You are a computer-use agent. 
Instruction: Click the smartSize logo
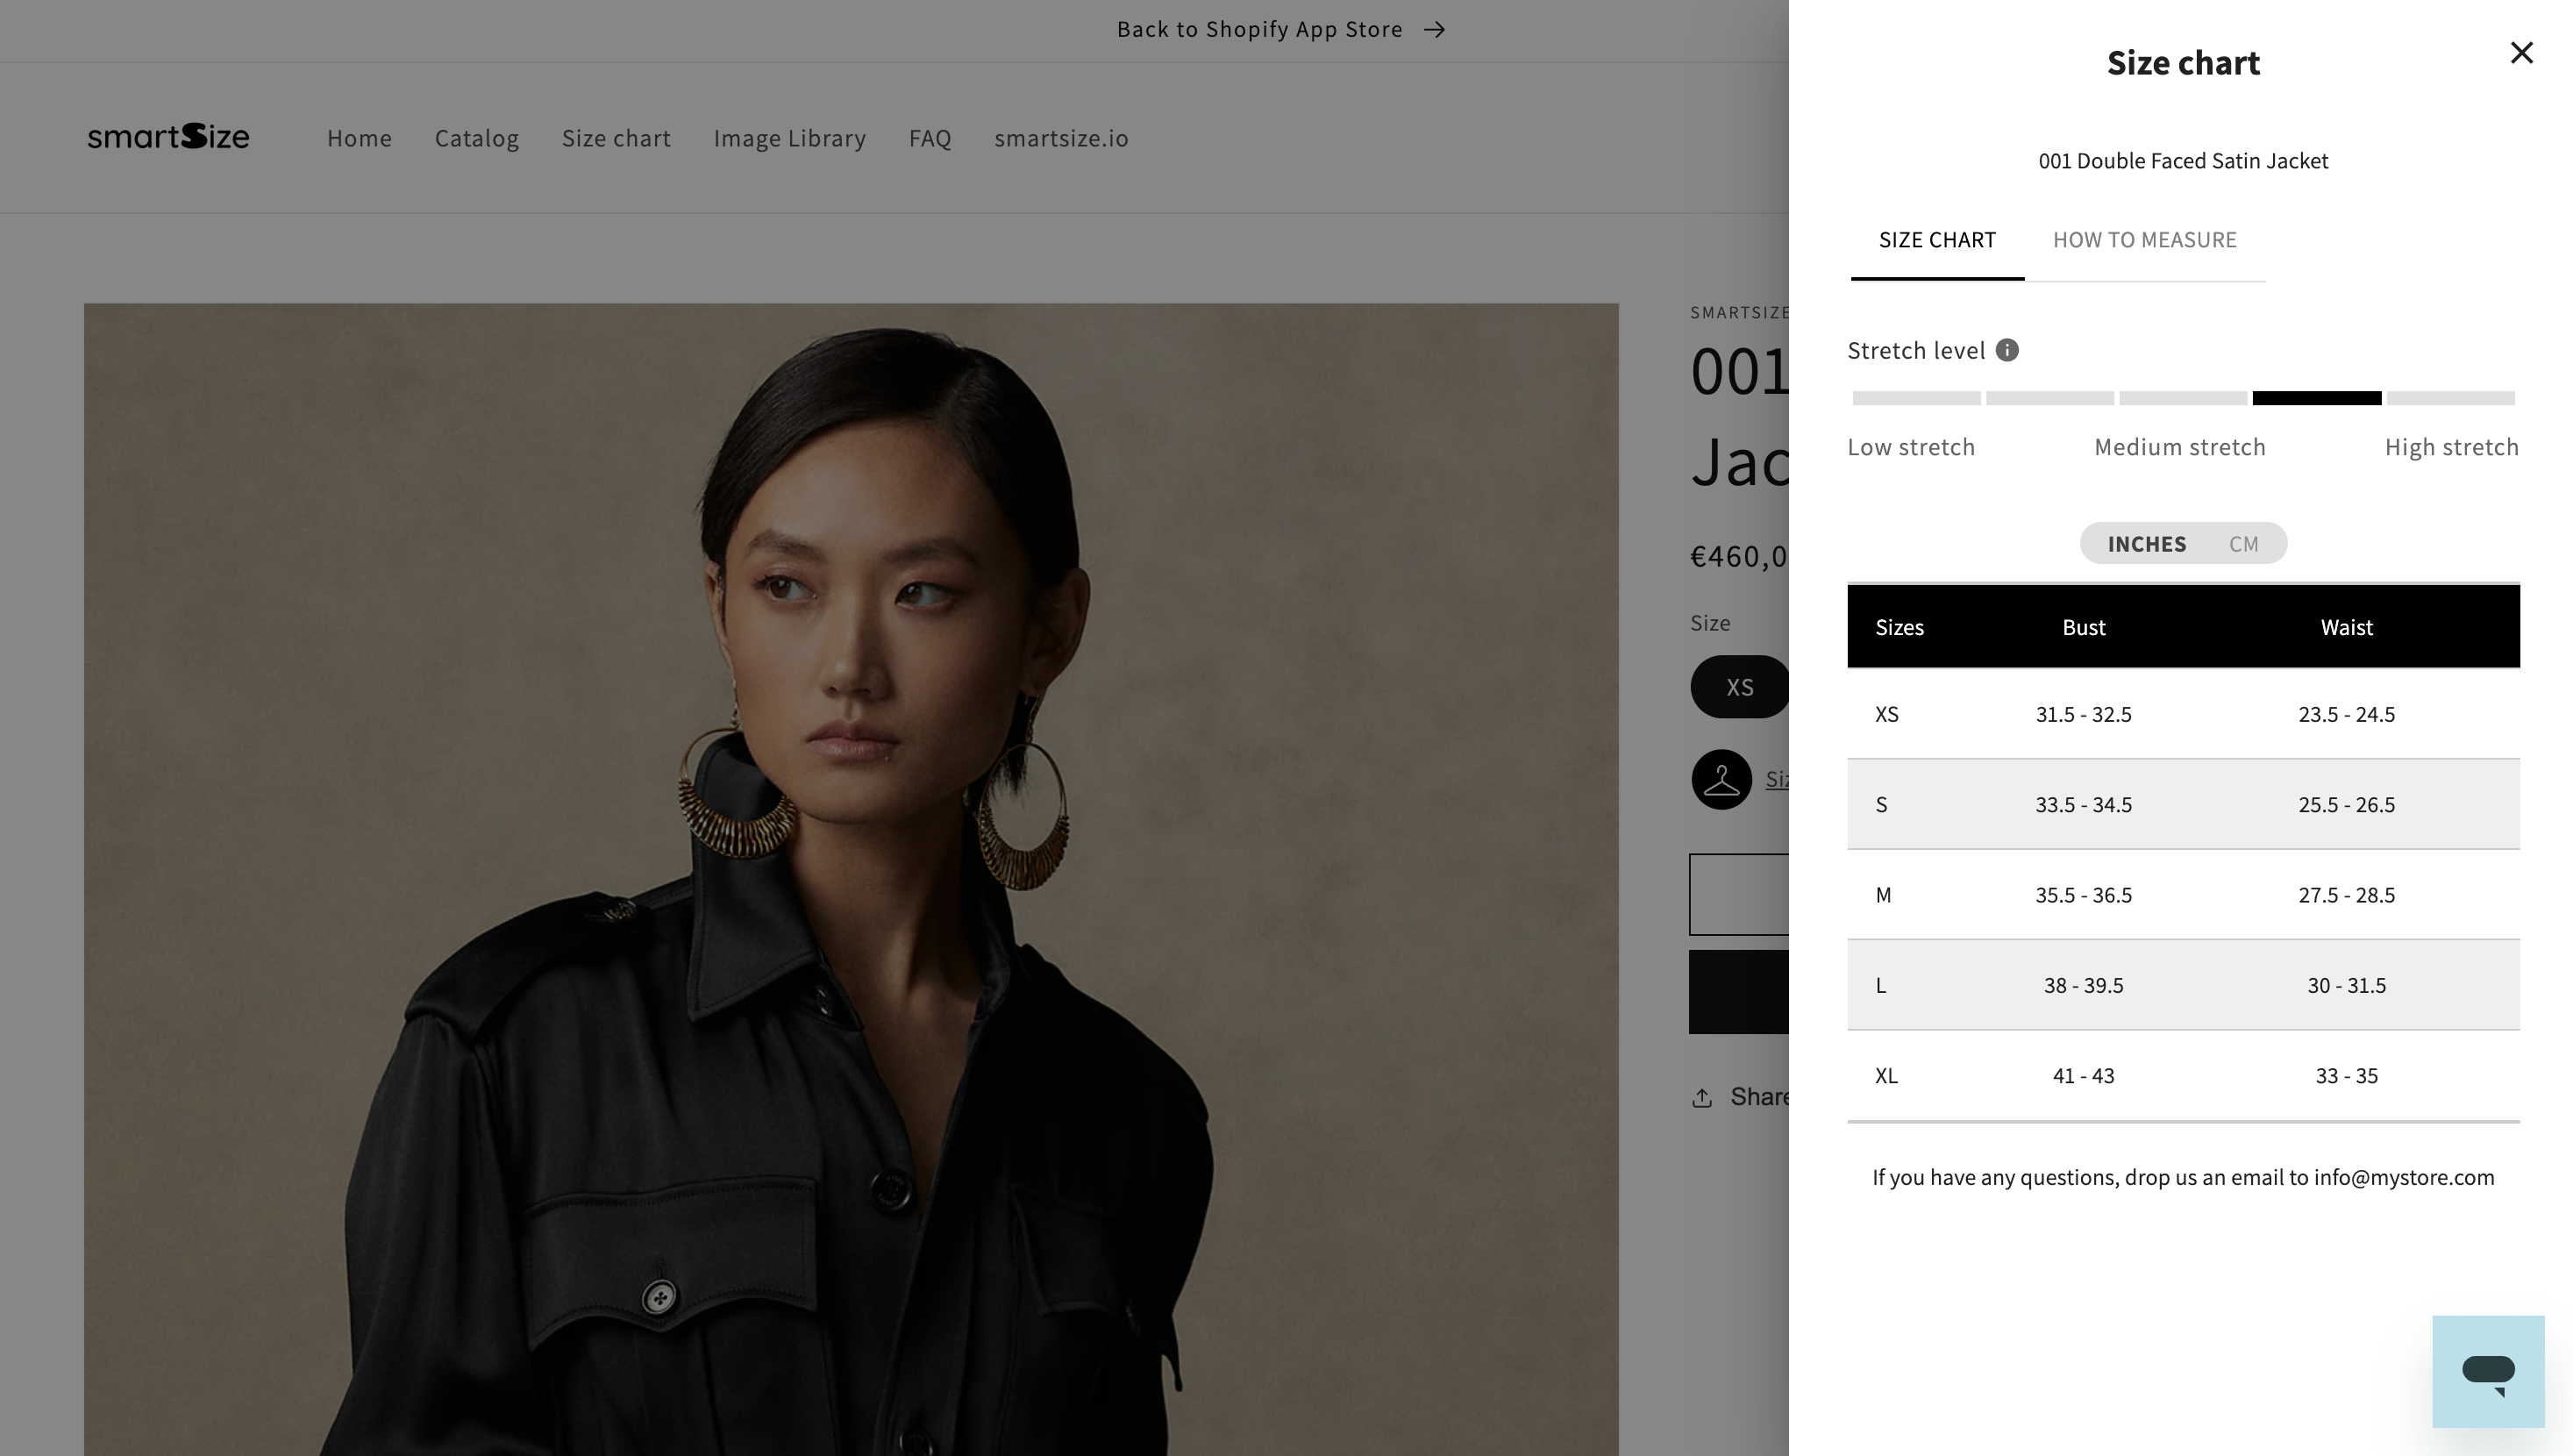(x=167, y=137)
